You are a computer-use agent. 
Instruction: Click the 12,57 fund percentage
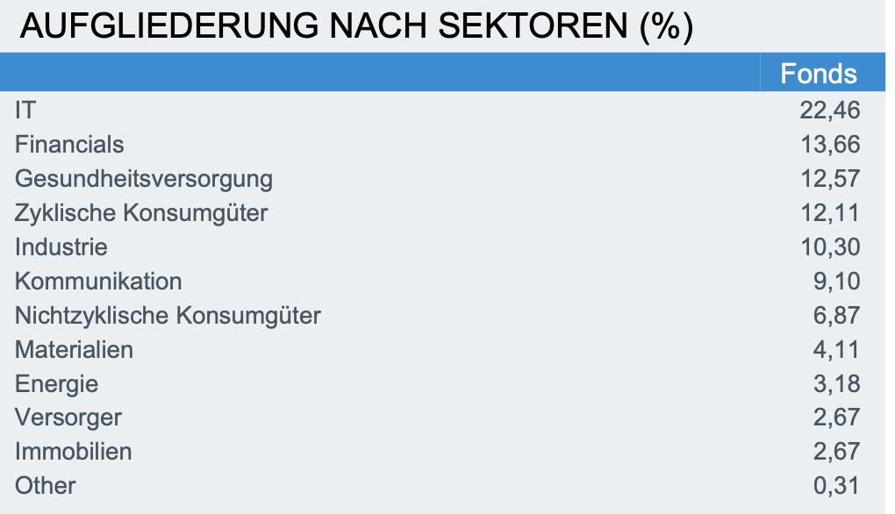(x=829, y=179)
